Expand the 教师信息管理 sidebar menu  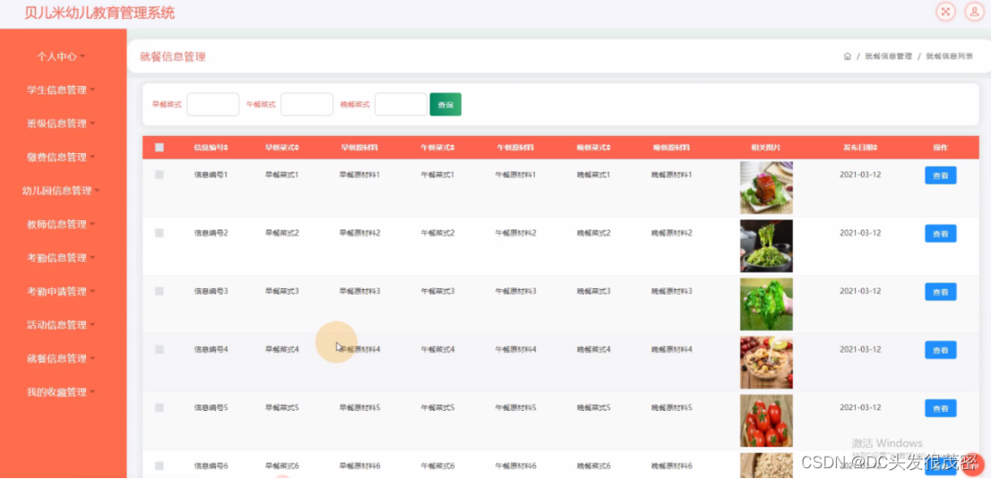point(61,224)
